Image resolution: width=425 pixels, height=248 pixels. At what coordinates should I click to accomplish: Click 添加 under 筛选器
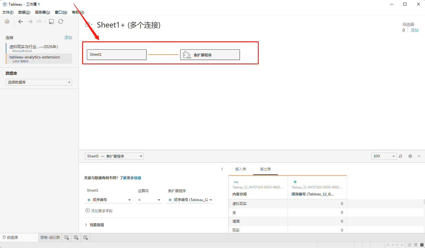(415, 30)
